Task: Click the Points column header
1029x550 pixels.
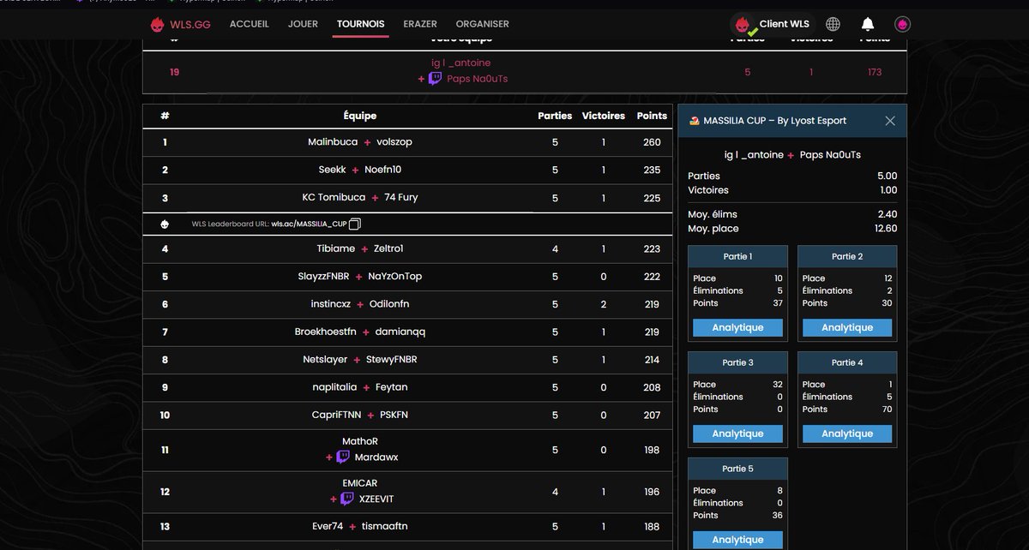Action: 652,116
